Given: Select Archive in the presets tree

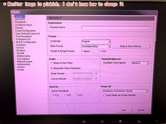Looking at the screenshot, I should click(x=21, y=67).
